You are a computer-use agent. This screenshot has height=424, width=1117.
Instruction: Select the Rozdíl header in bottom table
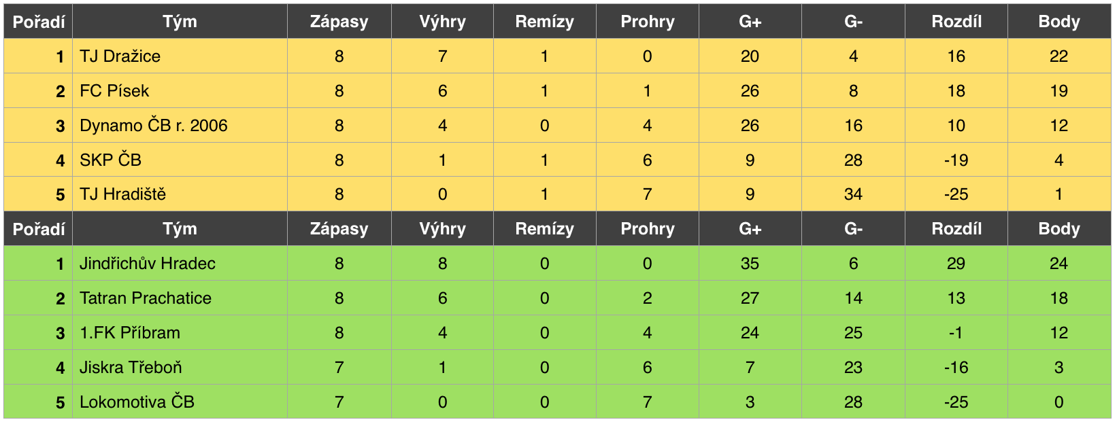(956, 229)
